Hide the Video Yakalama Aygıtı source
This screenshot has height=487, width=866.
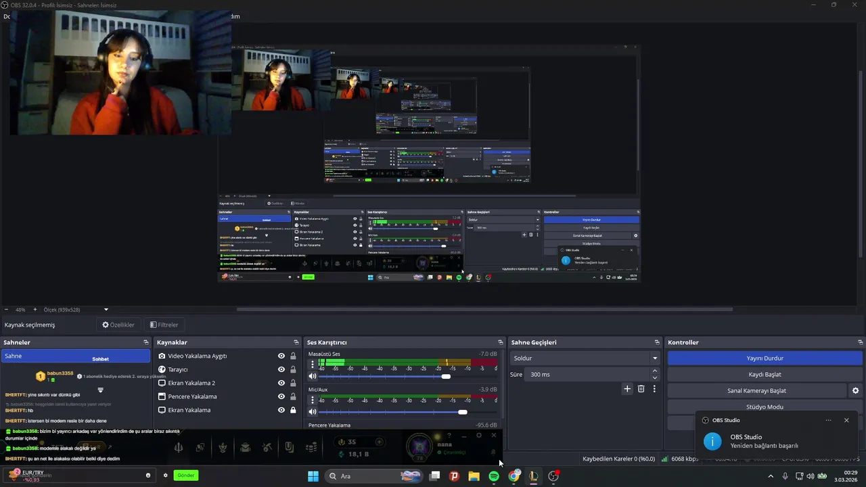click(281, 356)
